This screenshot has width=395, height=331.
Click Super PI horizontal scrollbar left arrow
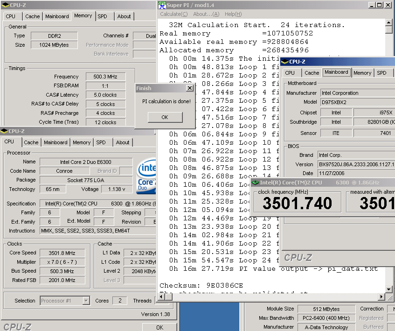[x=161, y=297]
